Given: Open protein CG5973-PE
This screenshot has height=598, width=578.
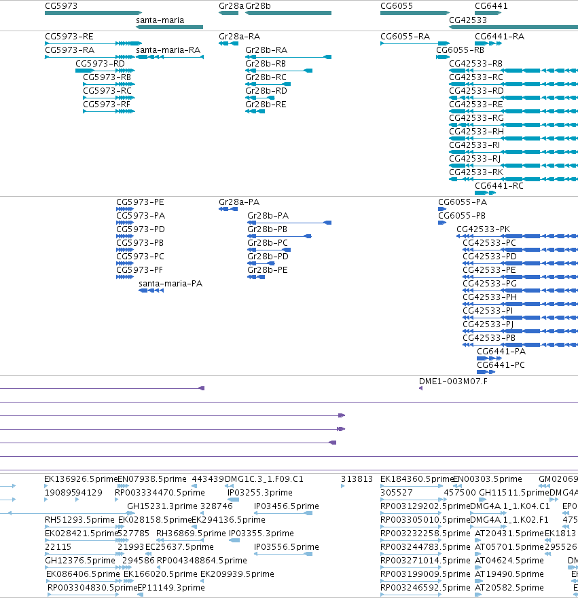Looking at the screenshot, I should (x=140, y=202).
